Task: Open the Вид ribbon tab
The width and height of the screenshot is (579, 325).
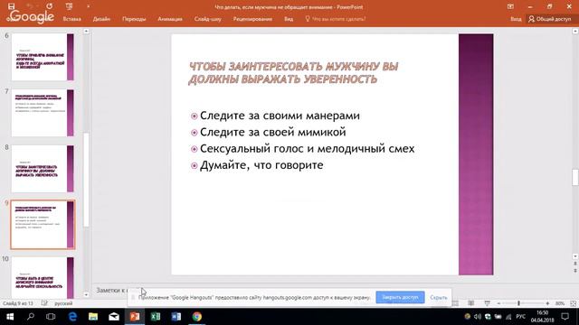Action: tap(289, 19)
